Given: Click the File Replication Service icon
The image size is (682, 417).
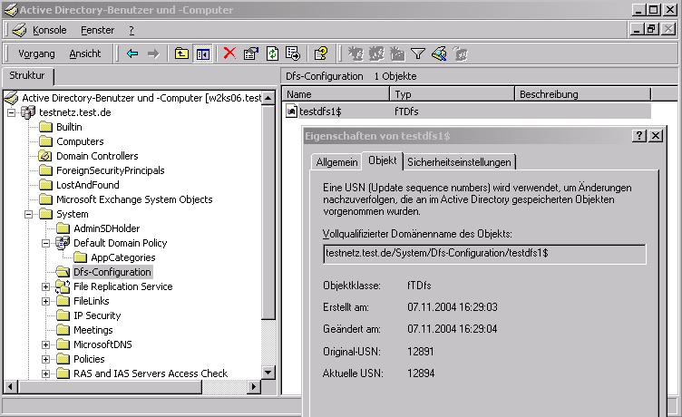Looking at the screenshot, I should pos(63,286).
